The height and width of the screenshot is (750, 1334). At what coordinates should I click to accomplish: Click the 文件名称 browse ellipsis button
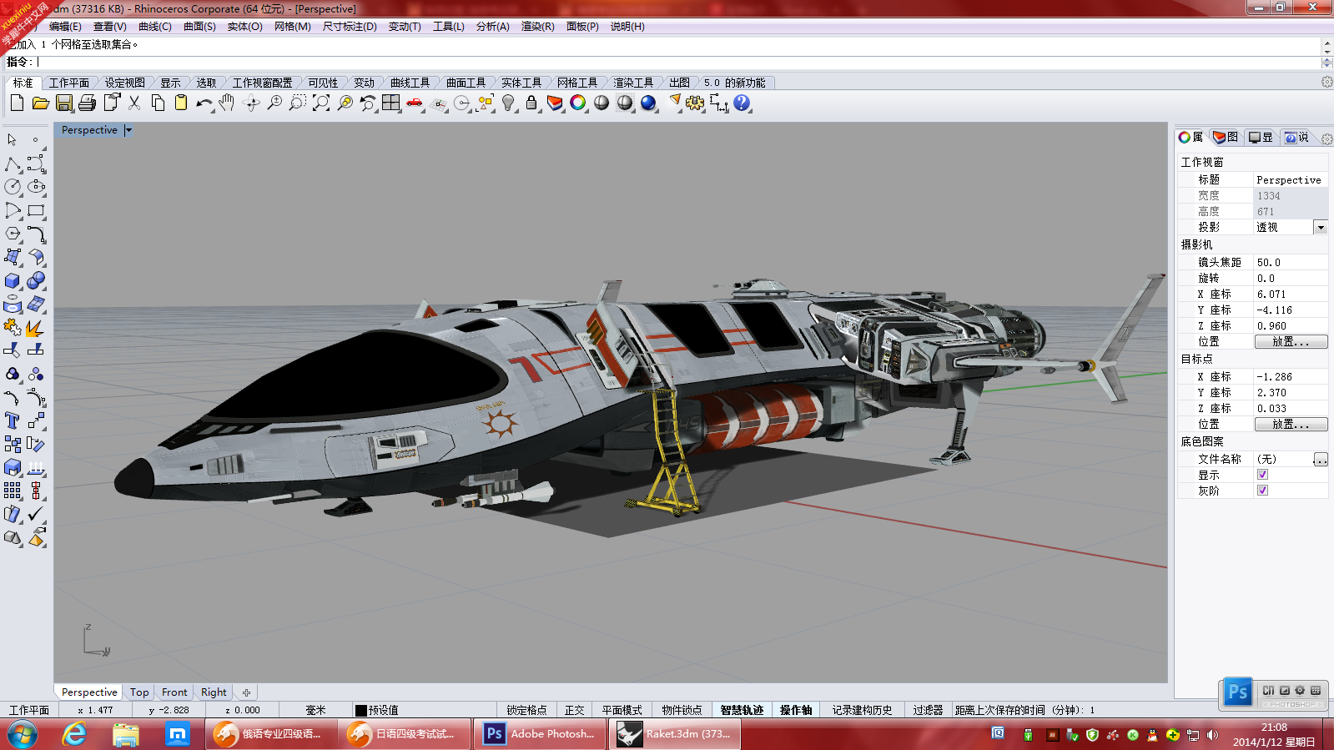(1321, 460)
